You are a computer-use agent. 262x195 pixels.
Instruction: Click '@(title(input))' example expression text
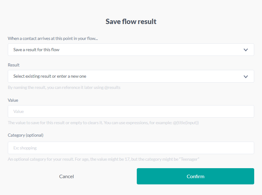185,123
